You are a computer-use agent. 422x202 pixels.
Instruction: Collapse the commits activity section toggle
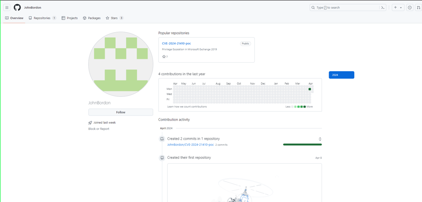point(320,139)
